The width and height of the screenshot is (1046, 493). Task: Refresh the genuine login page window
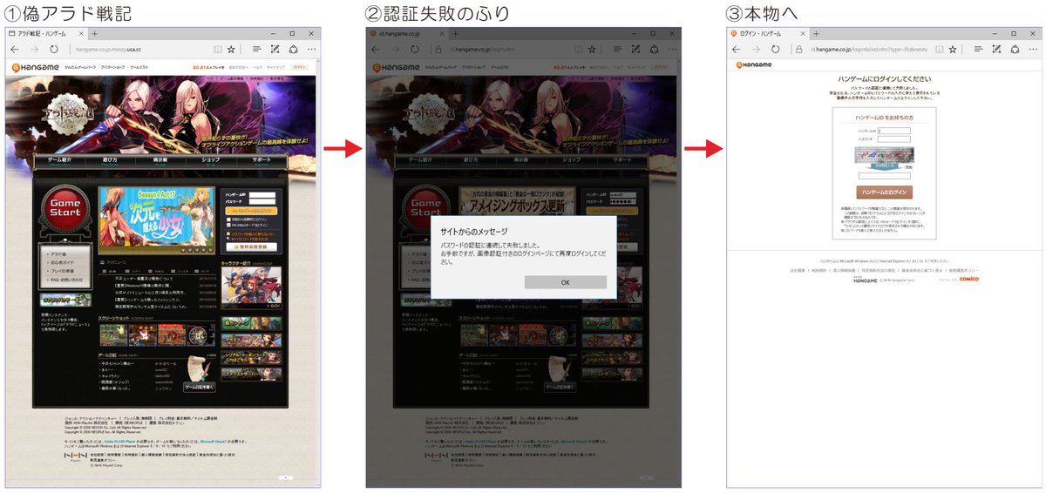(776, 50)
